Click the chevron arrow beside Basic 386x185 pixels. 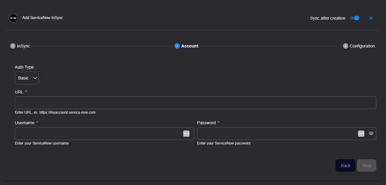[x=35, y=78]
